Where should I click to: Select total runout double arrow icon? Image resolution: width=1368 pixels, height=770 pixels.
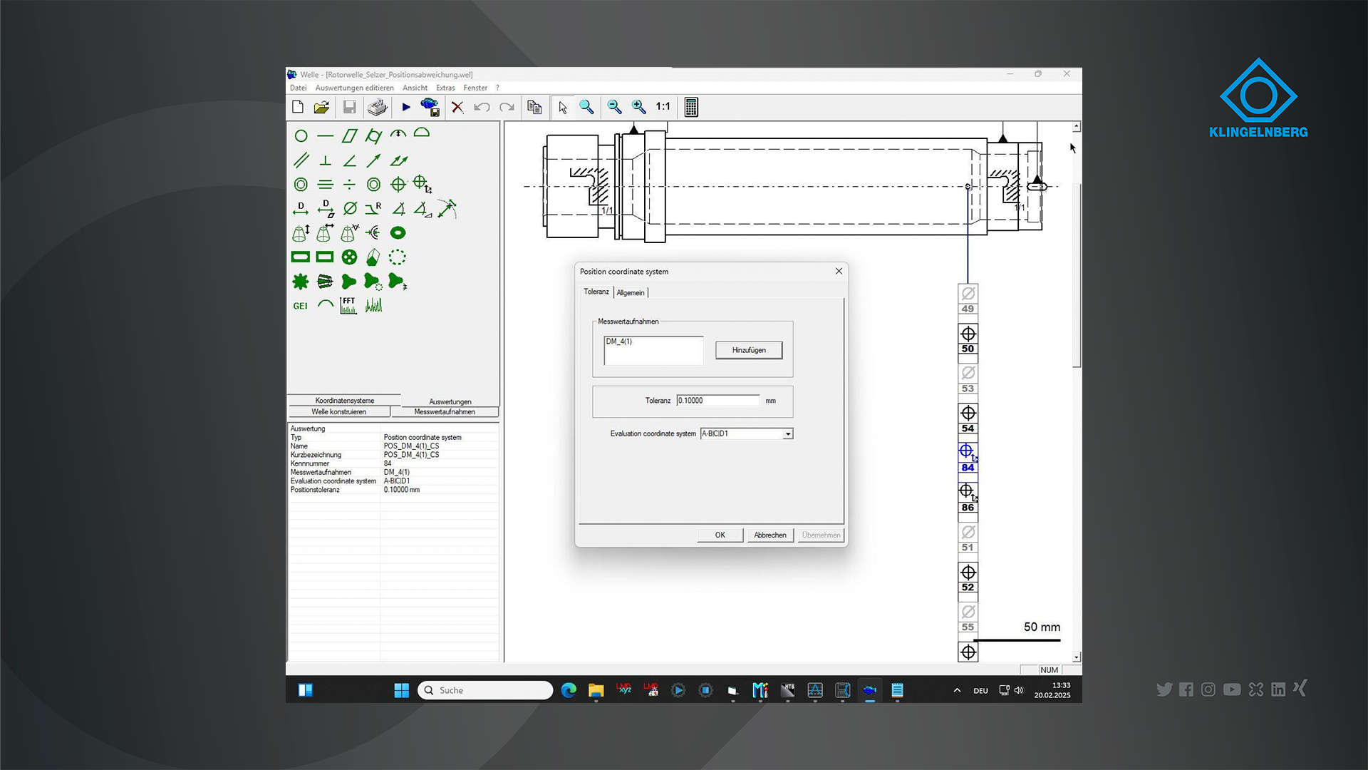398,160
